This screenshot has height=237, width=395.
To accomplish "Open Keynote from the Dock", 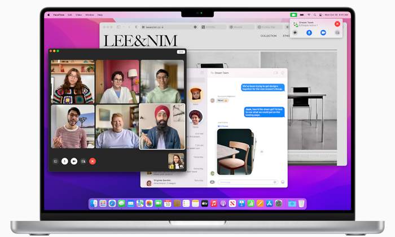I will tap(242, 204).
